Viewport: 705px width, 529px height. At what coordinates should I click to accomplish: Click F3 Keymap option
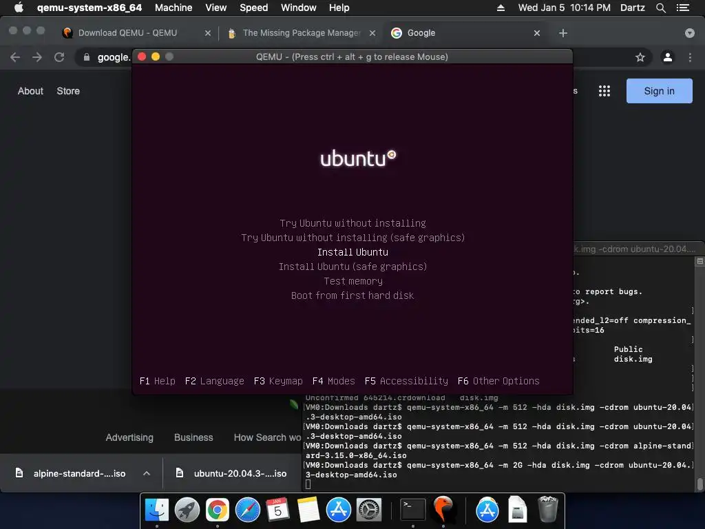tap(278, 381)
